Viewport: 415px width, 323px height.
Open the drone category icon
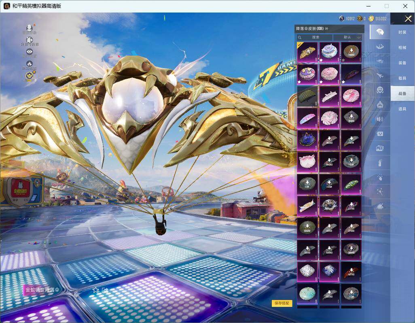(x=380, y=61)
